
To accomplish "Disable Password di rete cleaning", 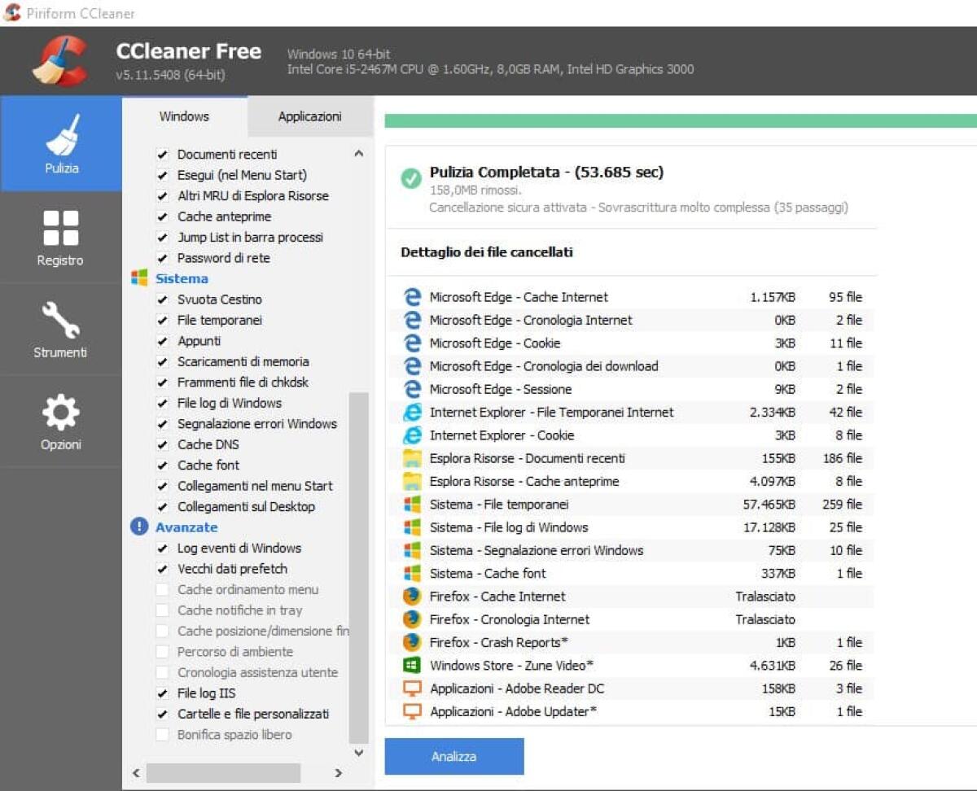I will 162,258.
